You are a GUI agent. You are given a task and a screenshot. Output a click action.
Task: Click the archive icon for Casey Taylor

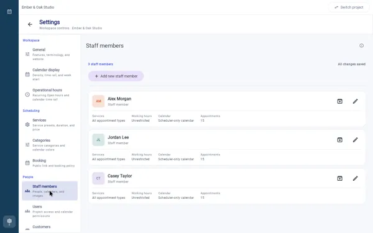[339, 178]
